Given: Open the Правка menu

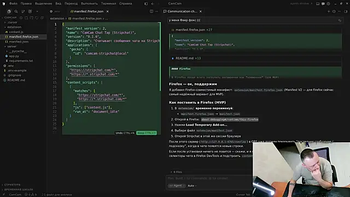Looking at the screenshot, I should (26, 4).
